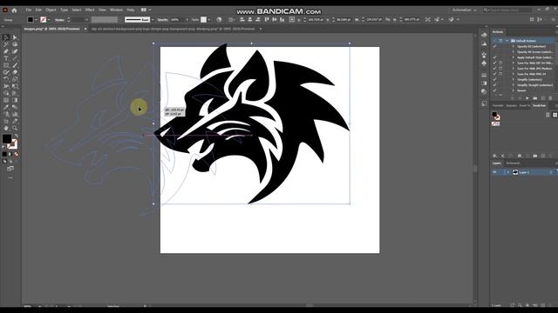Image resolution: width=558 pixels, height=313 pixels.
Task: Expand the Save For Web PNG 24 action
Action: [514, 74]
